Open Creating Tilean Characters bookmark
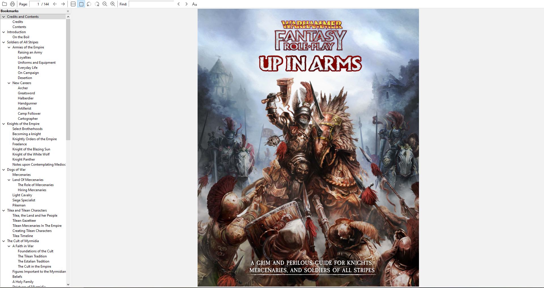The width and height of the screenshot is (544, 288). coord(32,231)
